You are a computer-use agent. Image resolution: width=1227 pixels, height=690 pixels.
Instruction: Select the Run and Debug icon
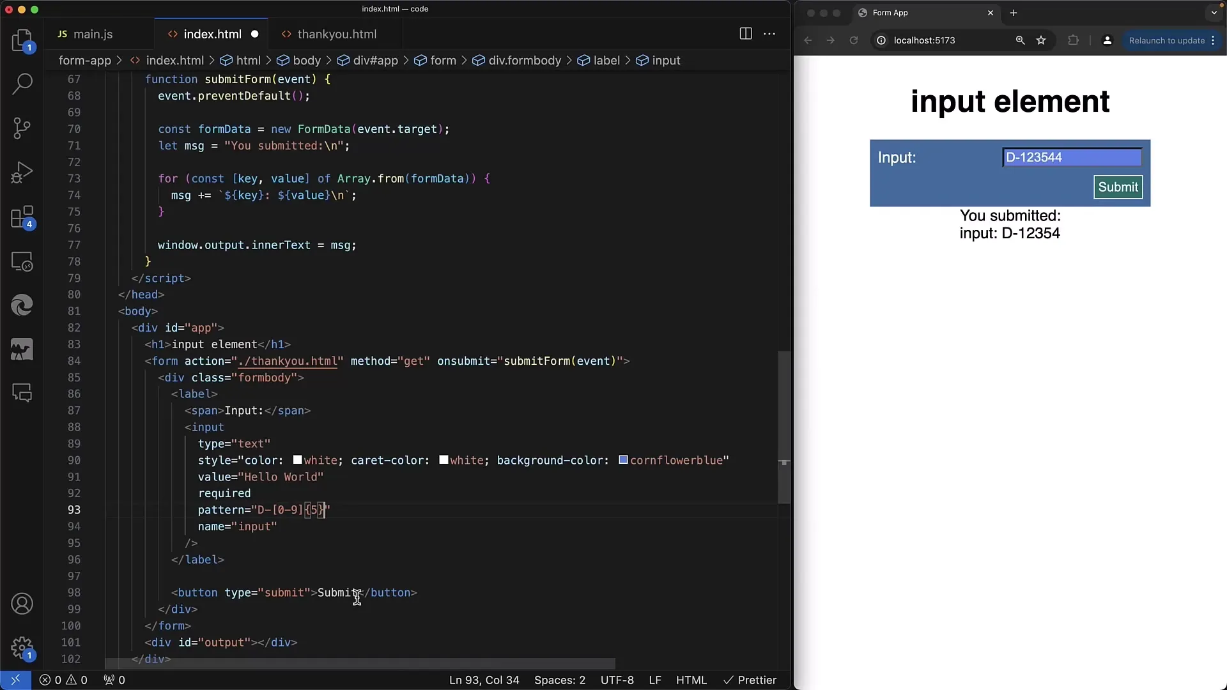tap(23, 172)
